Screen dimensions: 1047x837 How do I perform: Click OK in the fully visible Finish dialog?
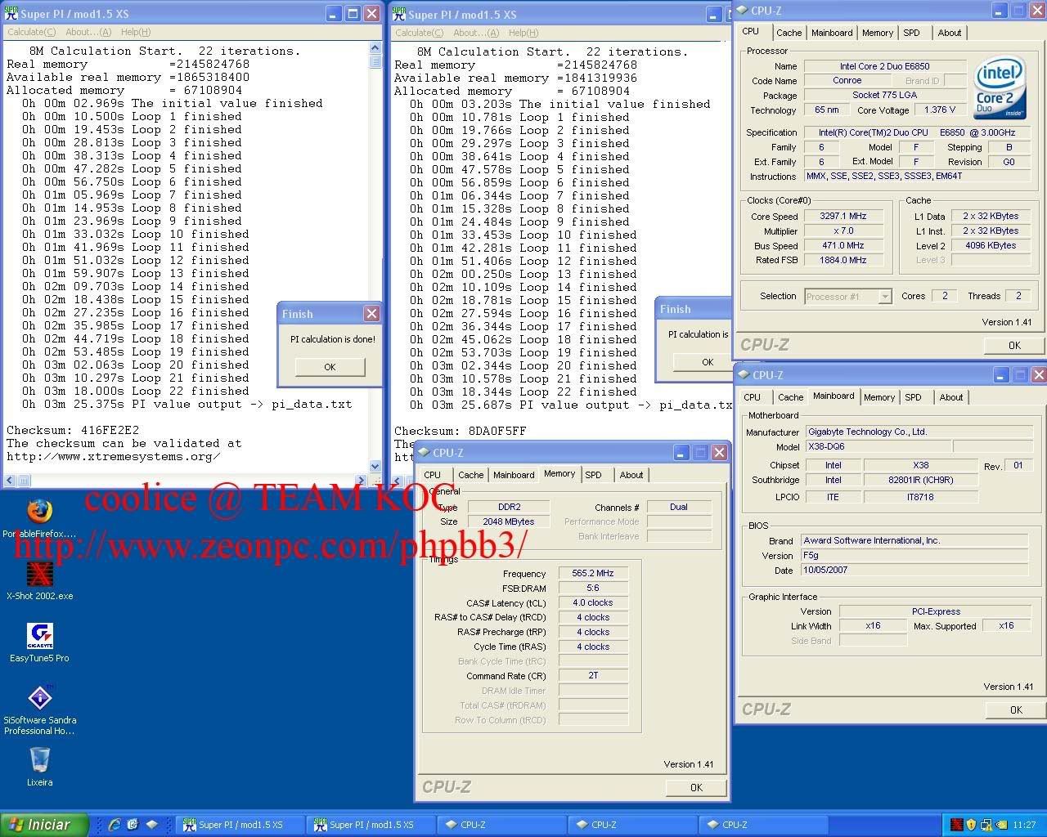330,367
